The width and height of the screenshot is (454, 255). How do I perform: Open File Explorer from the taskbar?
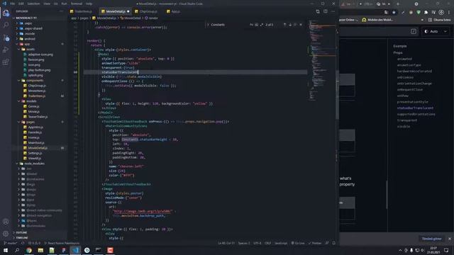40,250
